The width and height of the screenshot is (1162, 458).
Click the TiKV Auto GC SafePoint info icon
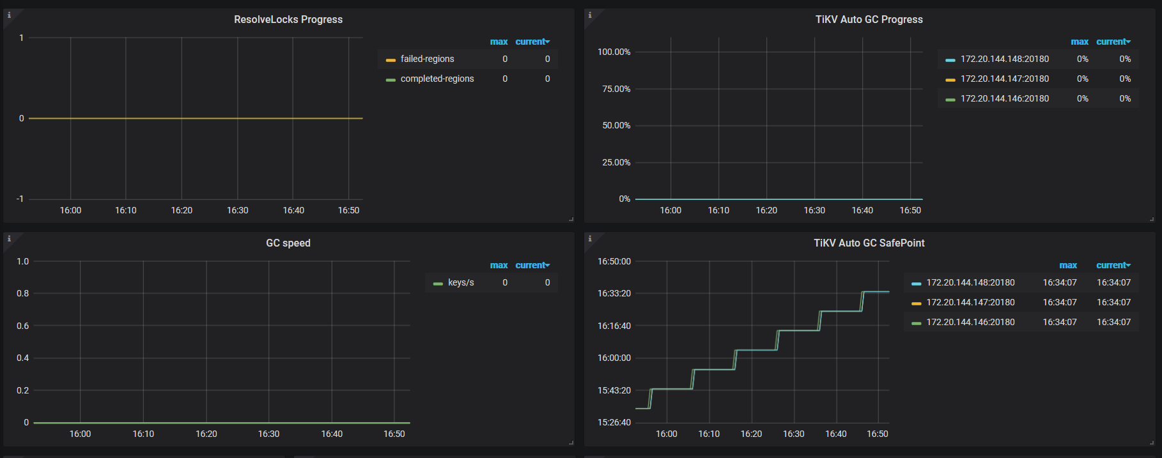[x=589, y=238]
